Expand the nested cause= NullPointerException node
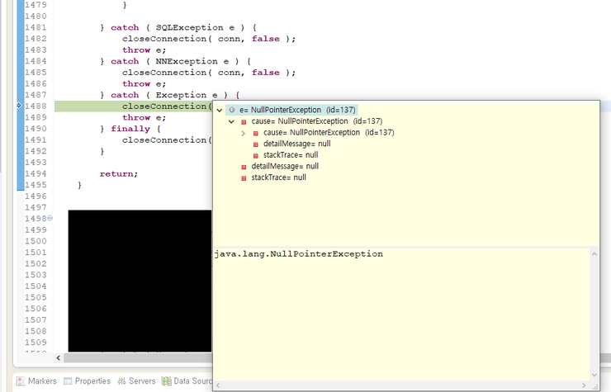 (x=243, y=133)
